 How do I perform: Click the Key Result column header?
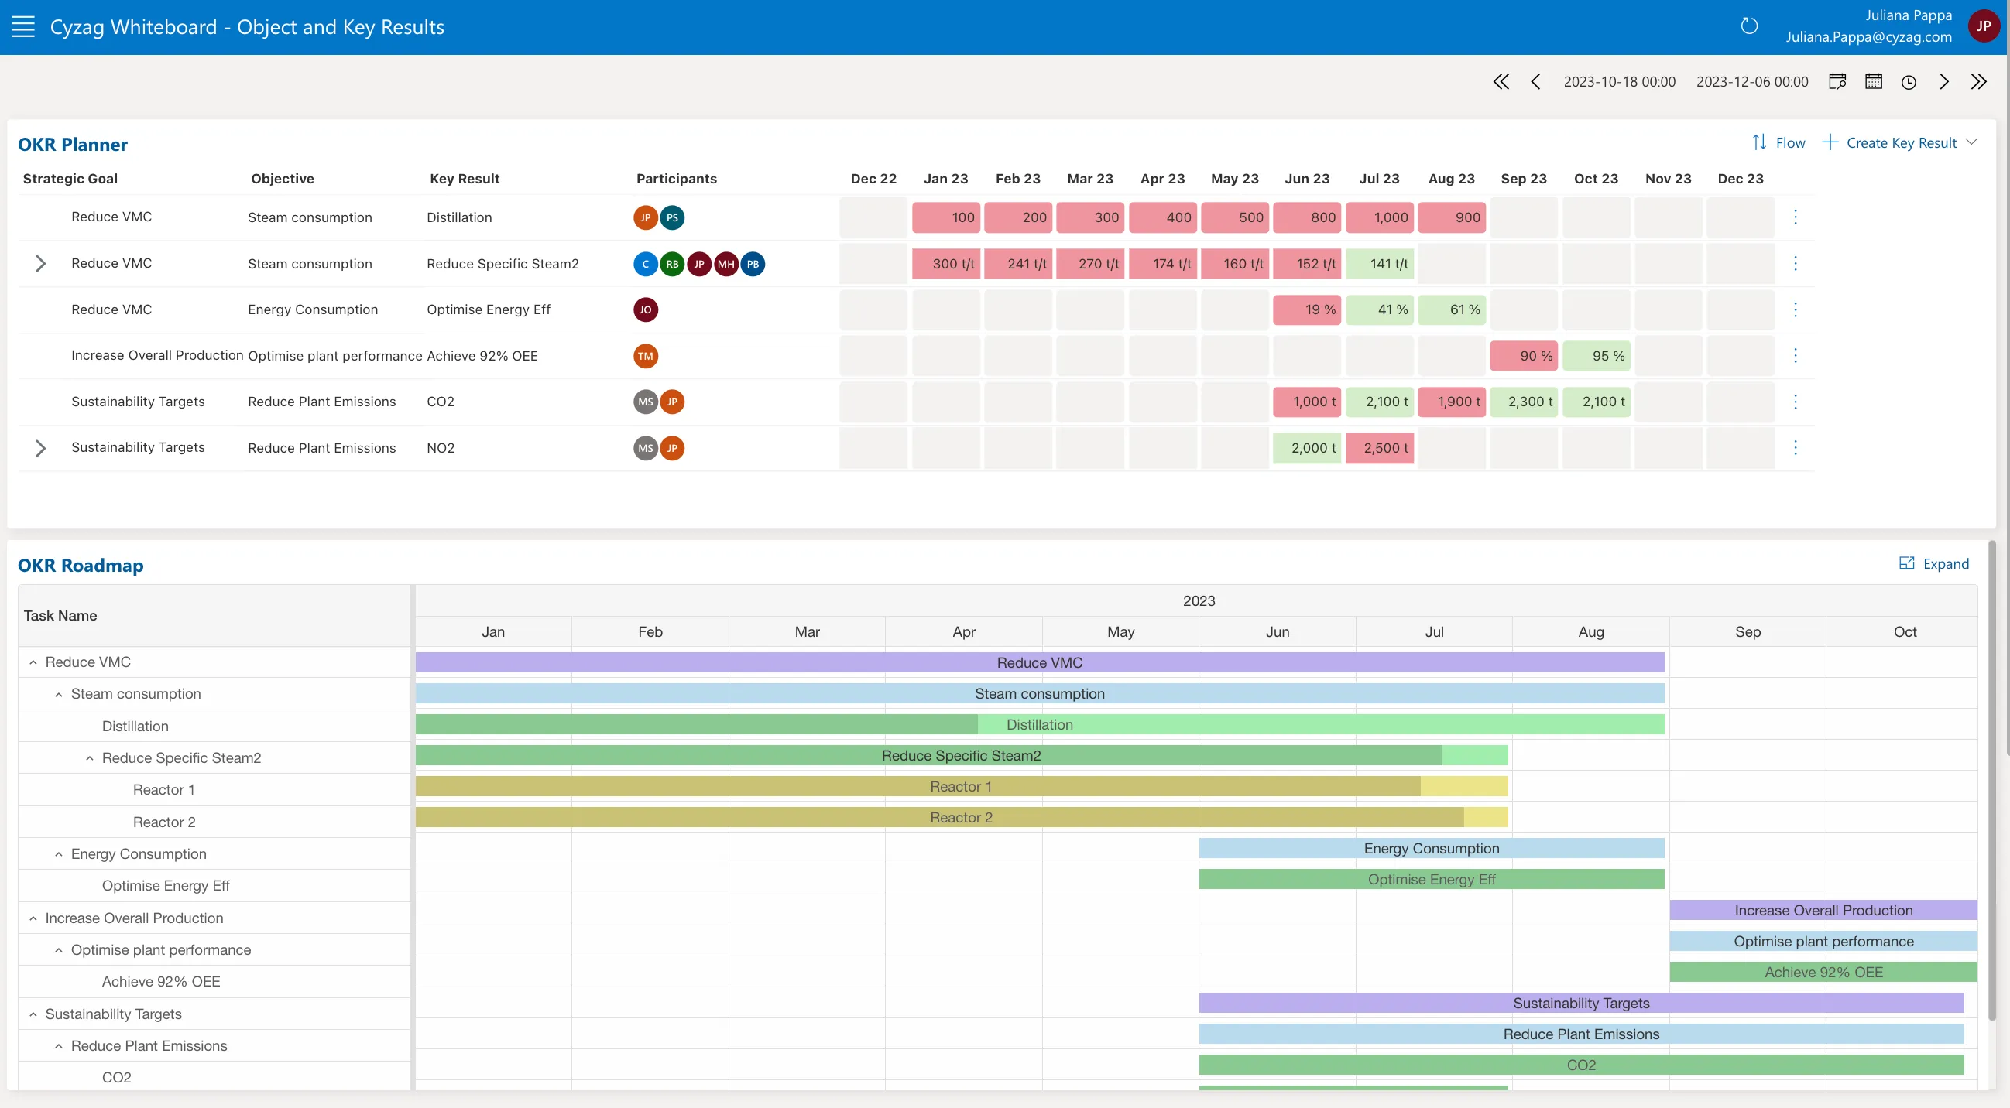(x=465, y=179)
